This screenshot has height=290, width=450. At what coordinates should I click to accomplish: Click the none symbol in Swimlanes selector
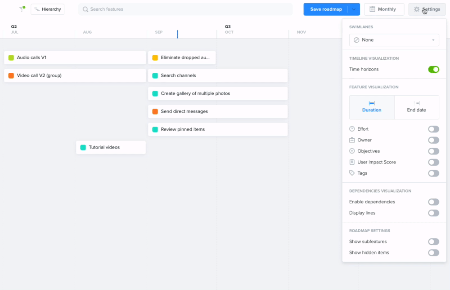(356, 40)
